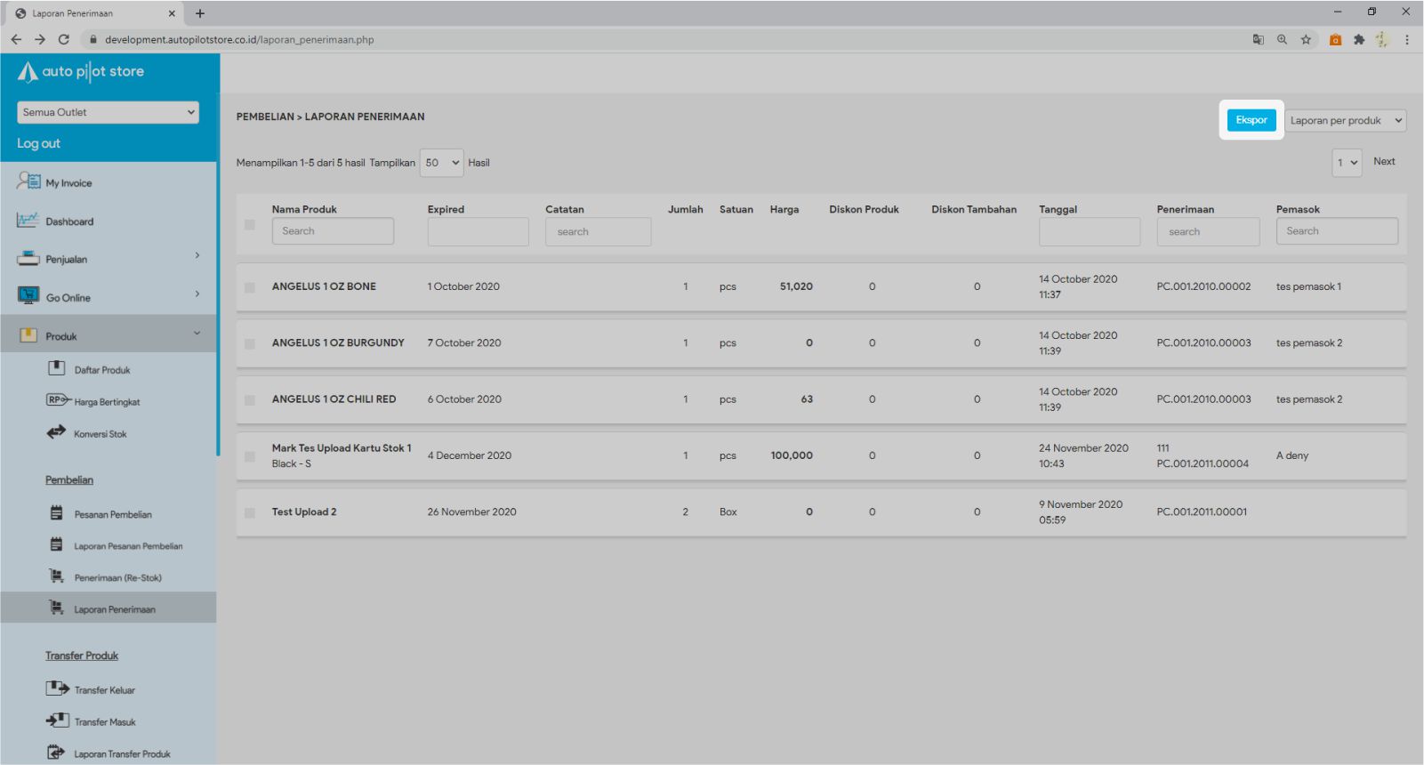1424x765 pixels.
Task: Open Harga Bertingkat price icon
Action: point(58,400)
